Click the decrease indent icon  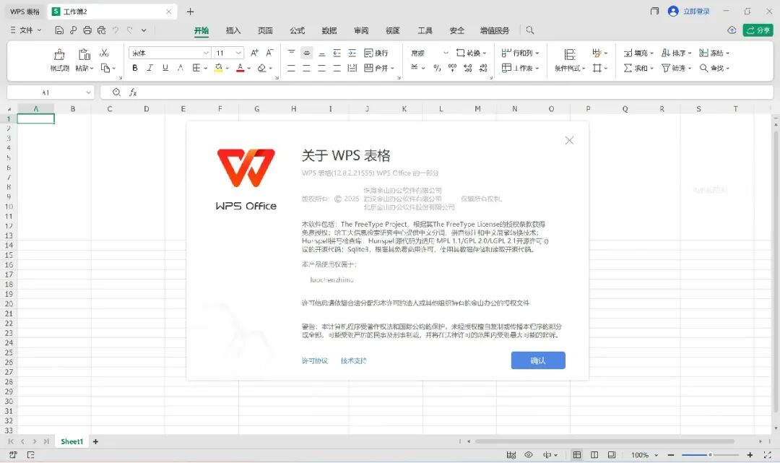coord(337,53)
